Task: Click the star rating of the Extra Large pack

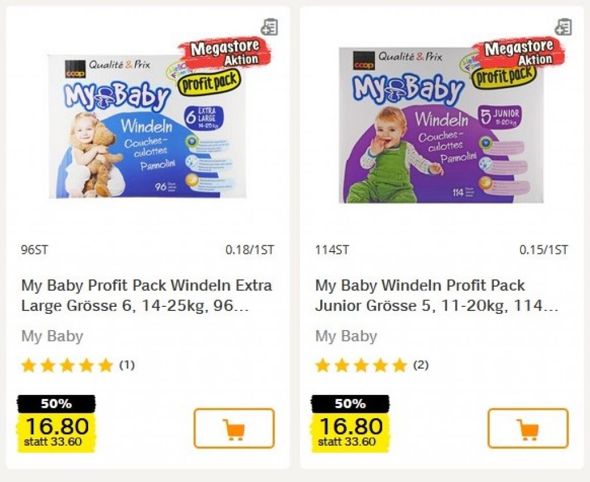Action: [x=67, y=366]
